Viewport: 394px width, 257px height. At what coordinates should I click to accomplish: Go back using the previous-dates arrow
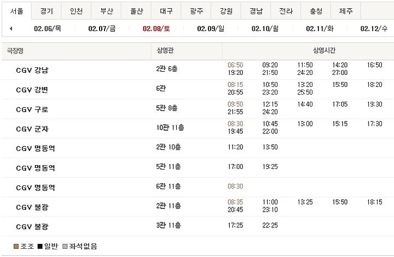coord(11,28)
